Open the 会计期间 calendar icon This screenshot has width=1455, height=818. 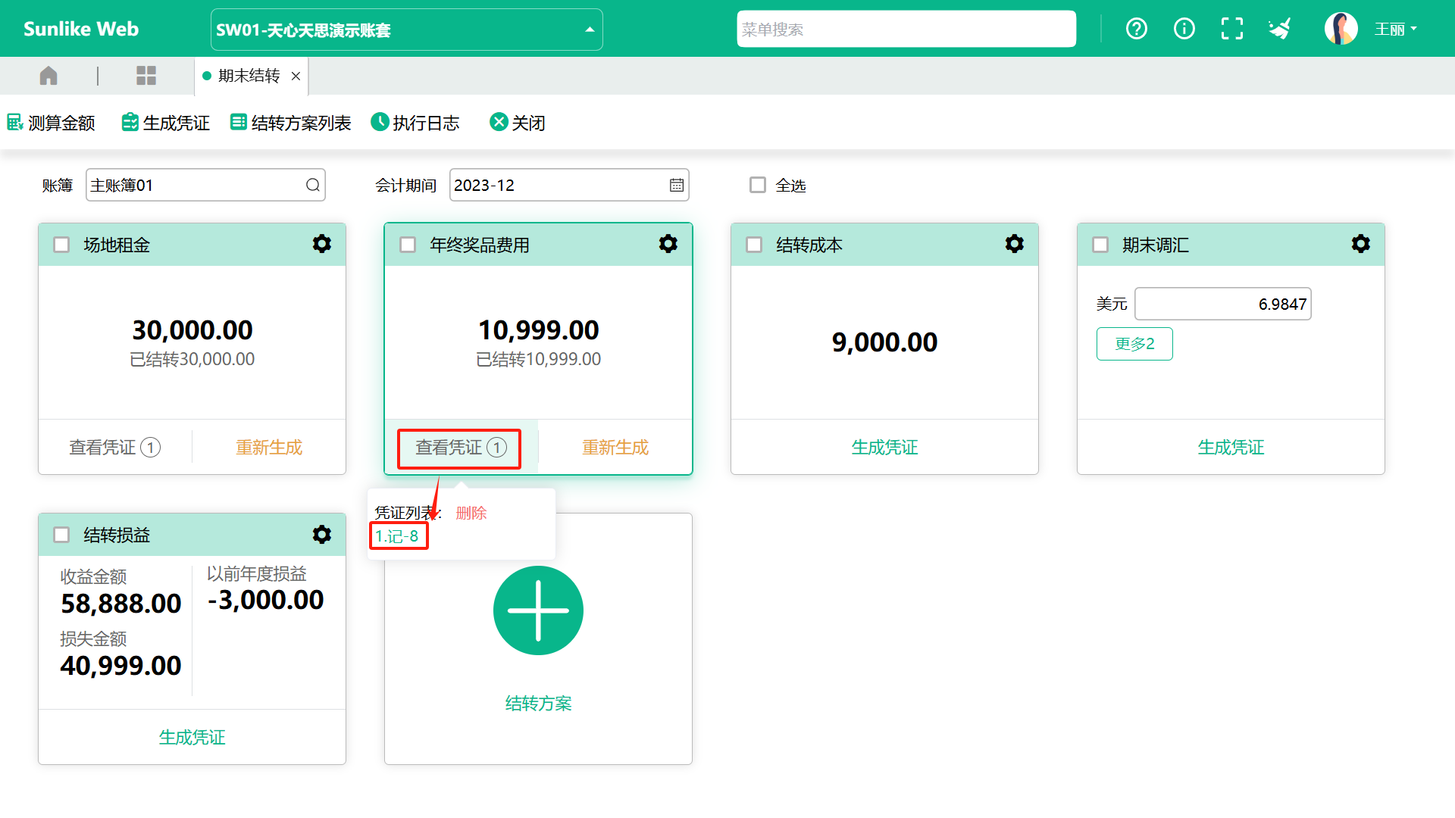677,186
